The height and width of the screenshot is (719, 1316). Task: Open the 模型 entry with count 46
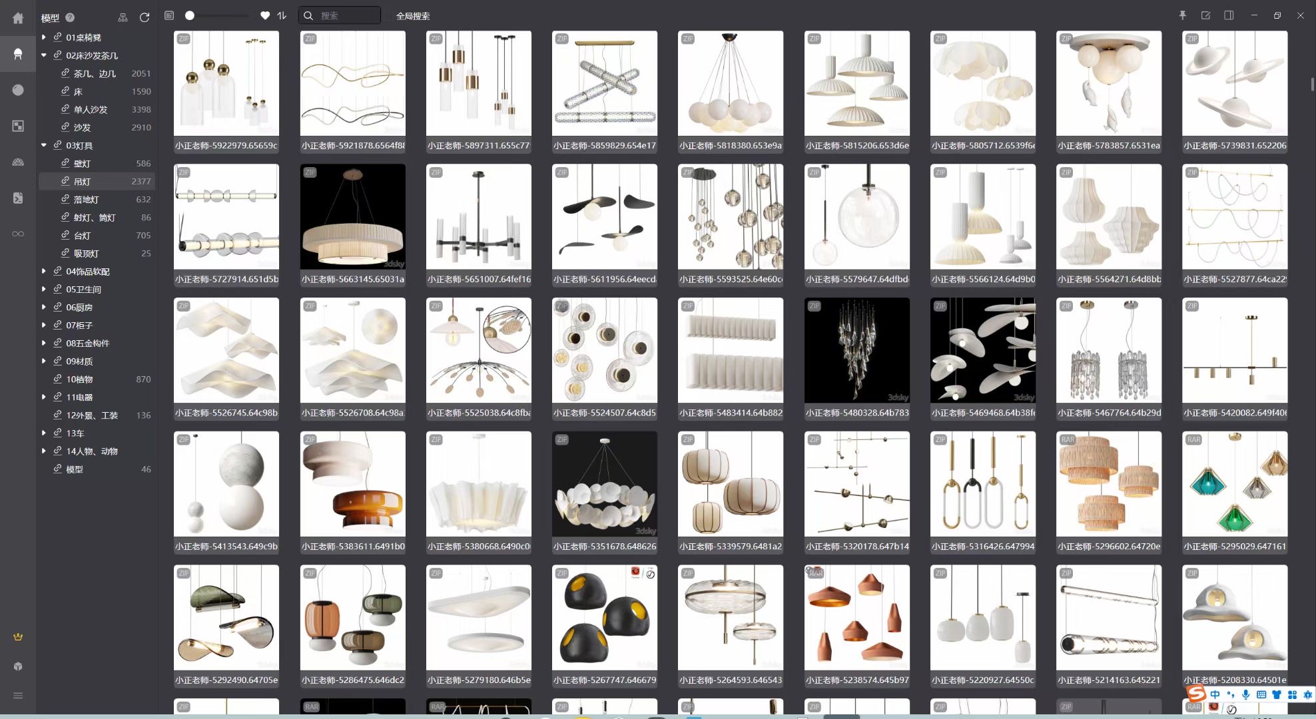coord(97,469)
